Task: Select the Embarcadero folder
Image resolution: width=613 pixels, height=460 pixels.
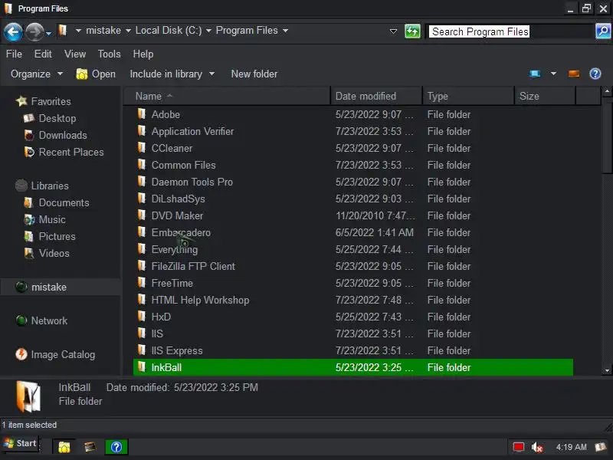Action: pos(181,232)
